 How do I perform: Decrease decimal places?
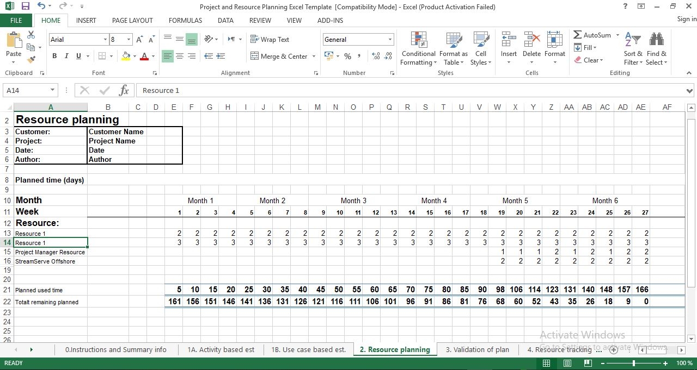[x=388, y=56]
